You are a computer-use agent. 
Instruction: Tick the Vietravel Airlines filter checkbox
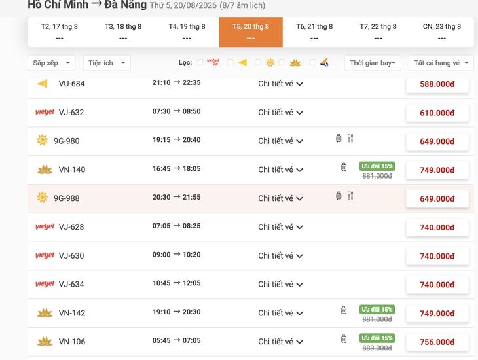[x=230, y=62]
